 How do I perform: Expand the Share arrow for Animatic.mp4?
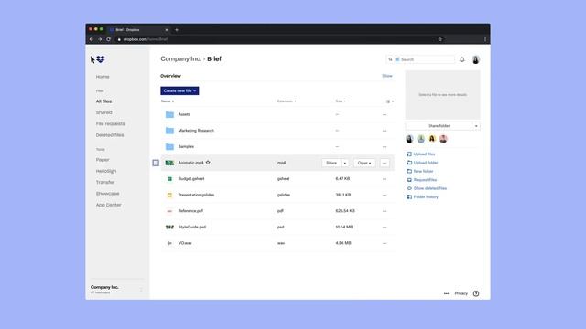point(345,163)
